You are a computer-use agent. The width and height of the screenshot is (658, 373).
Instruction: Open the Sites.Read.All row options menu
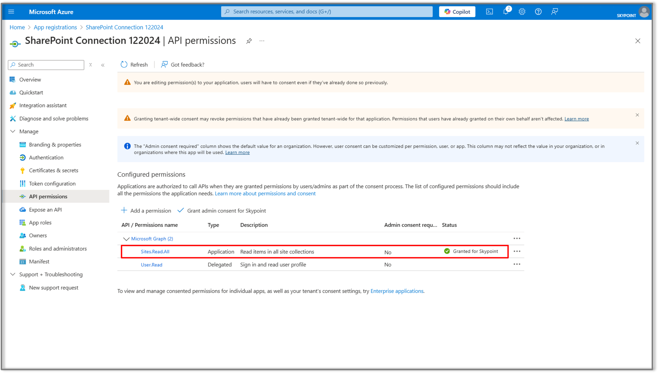tap(517, 251)
